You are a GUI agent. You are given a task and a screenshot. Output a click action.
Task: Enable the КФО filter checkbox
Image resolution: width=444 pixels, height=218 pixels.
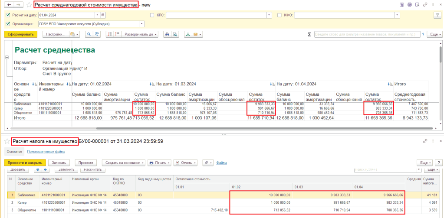(x=280, y=15)
